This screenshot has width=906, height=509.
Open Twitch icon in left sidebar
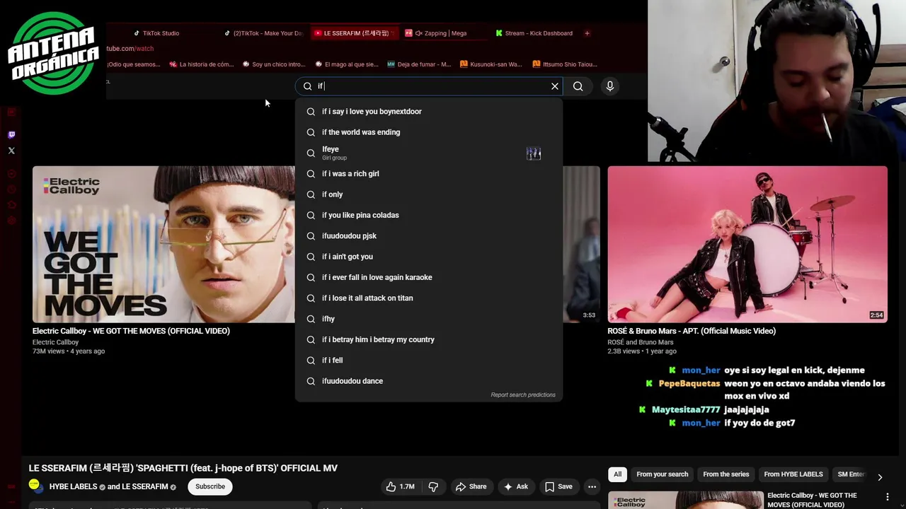click(11, 134)
